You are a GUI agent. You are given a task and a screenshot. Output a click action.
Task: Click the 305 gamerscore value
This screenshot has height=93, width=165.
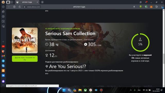point(92,44)
